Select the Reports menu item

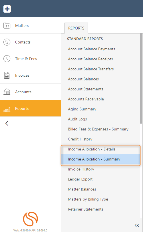(x=31, y=108)
